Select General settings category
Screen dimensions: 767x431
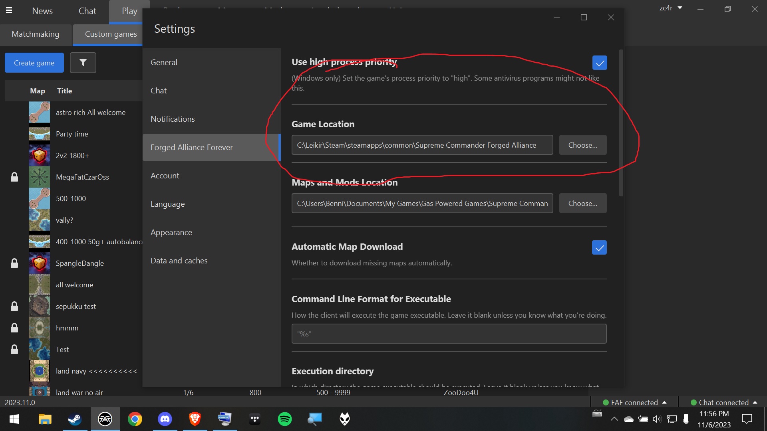[x=212, y=62]
